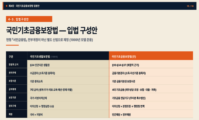The width and height of the screenshot is (199, 120).
Task: Select the row label '보장기관'
Action: [17, 97]
